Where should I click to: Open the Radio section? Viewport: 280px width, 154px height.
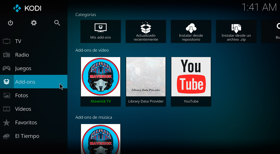click(34, 55)
